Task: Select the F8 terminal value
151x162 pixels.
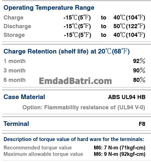Action: tap(142, 124)
